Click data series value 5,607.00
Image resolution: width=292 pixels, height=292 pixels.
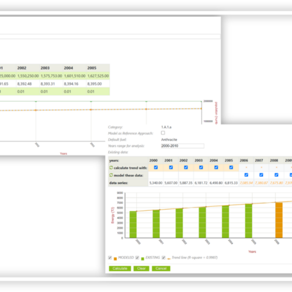(x=171, y=183)
